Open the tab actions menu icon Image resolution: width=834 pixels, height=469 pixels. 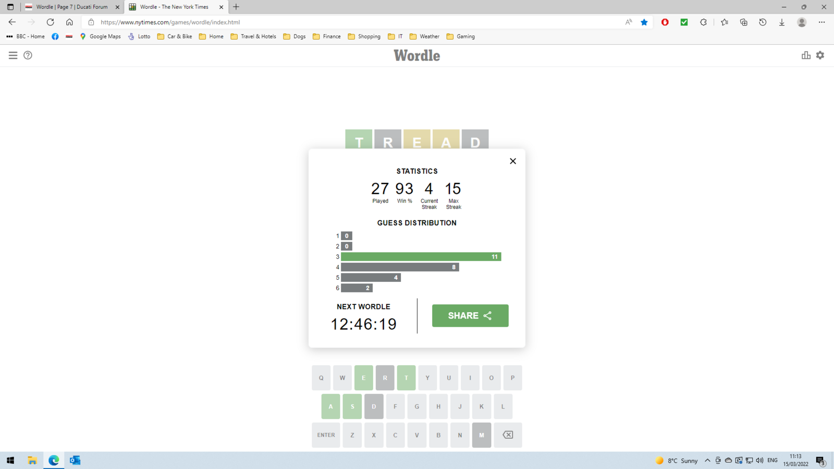point(10,7)
